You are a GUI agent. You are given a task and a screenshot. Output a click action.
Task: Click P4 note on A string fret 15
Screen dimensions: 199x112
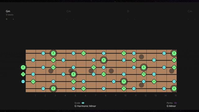coord(174,82)
